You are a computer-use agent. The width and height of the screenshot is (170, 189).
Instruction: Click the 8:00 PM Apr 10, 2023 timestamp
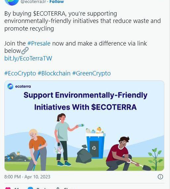point(27,177)
